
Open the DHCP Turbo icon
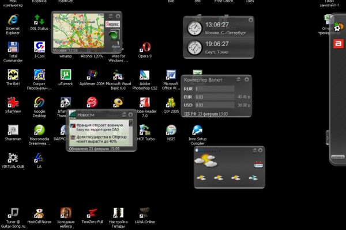[145, 130]
